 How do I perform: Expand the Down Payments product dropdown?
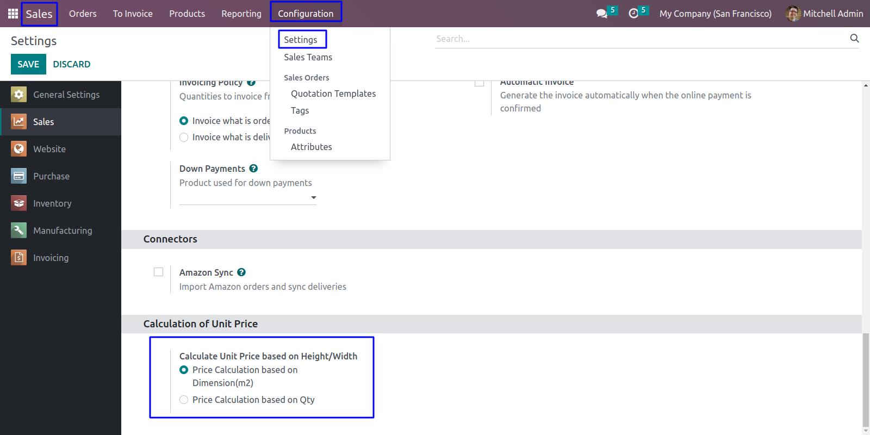point(314,197)
